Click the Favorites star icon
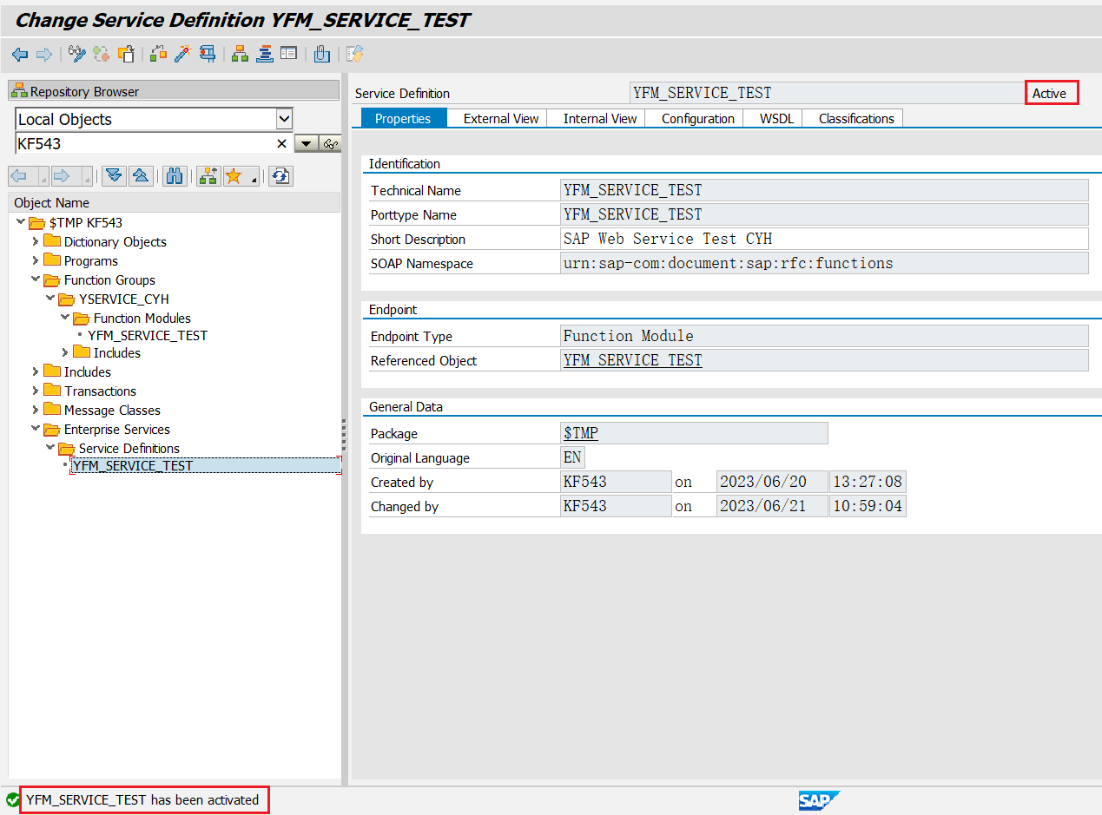Image resolution: width=1102 pixels, height=815 pixels. click(x=233, y=176)
